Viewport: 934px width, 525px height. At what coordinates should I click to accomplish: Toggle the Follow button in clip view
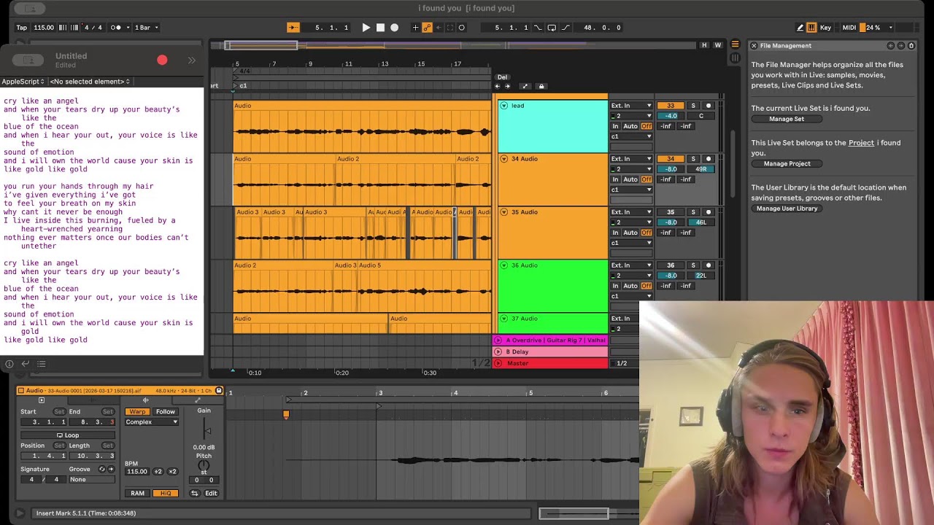pyautogui.click(x=165, y=412)
